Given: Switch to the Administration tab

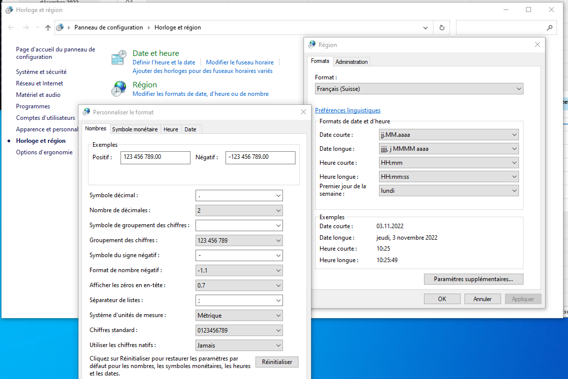Looking at the screenshot, I should click(351, 62).
